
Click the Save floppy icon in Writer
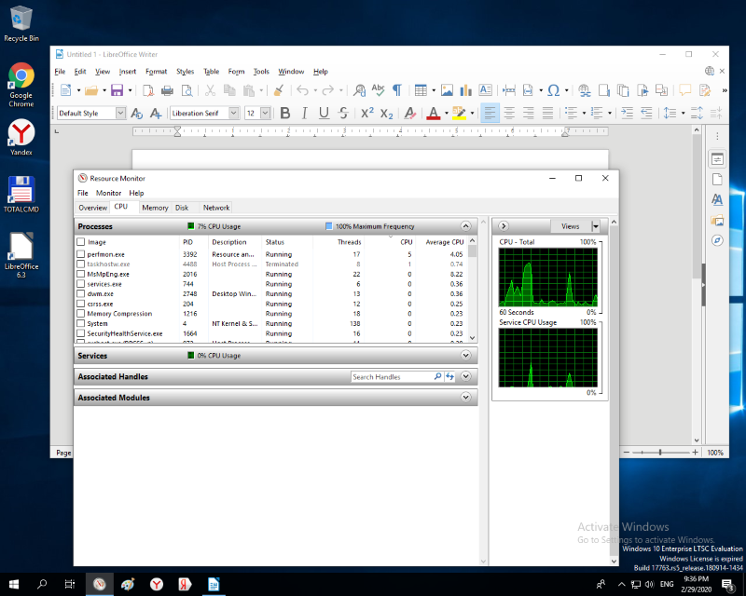[x=117, y=89]
